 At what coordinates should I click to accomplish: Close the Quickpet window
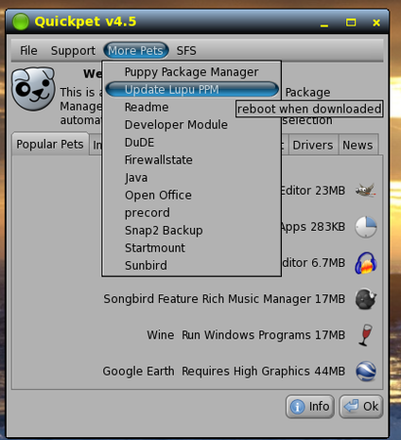(377, 22)
